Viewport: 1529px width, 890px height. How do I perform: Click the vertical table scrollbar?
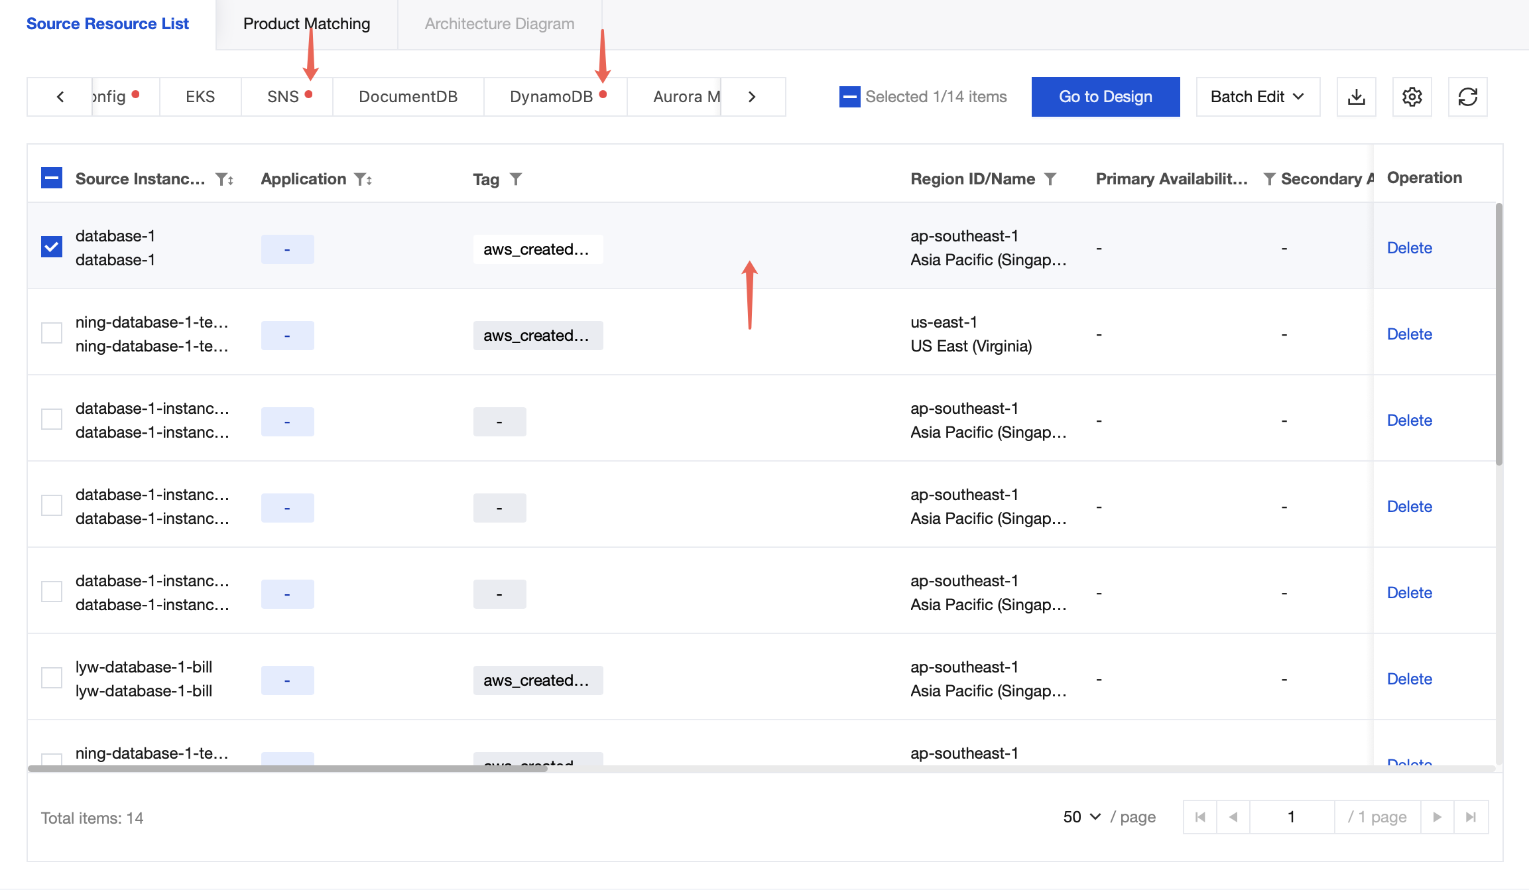tap(1498, 335)
